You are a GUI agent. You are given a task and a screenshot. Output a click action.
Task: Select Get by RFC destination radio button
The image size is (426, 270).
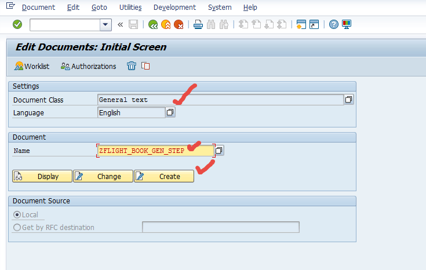(17, 227)
